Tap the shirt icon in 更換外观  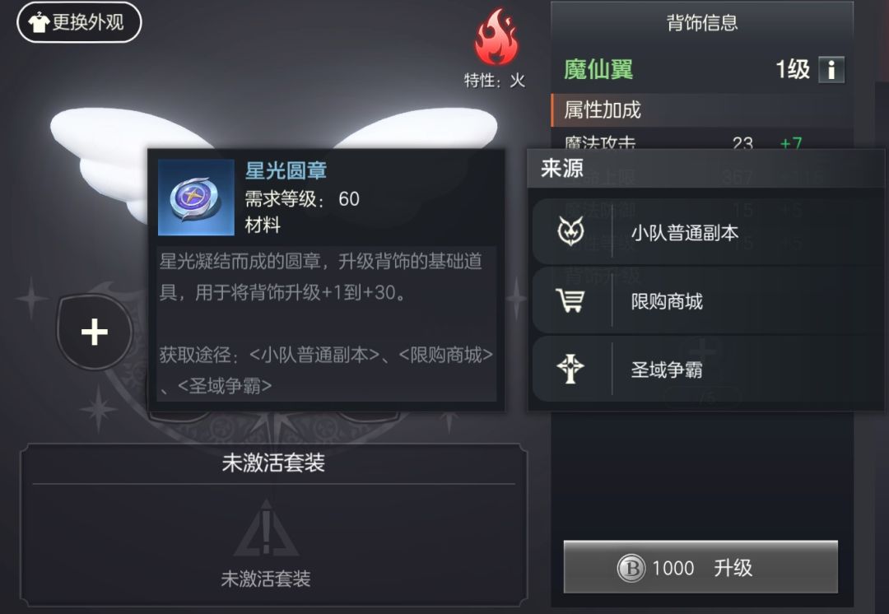[x=38, y=23]
